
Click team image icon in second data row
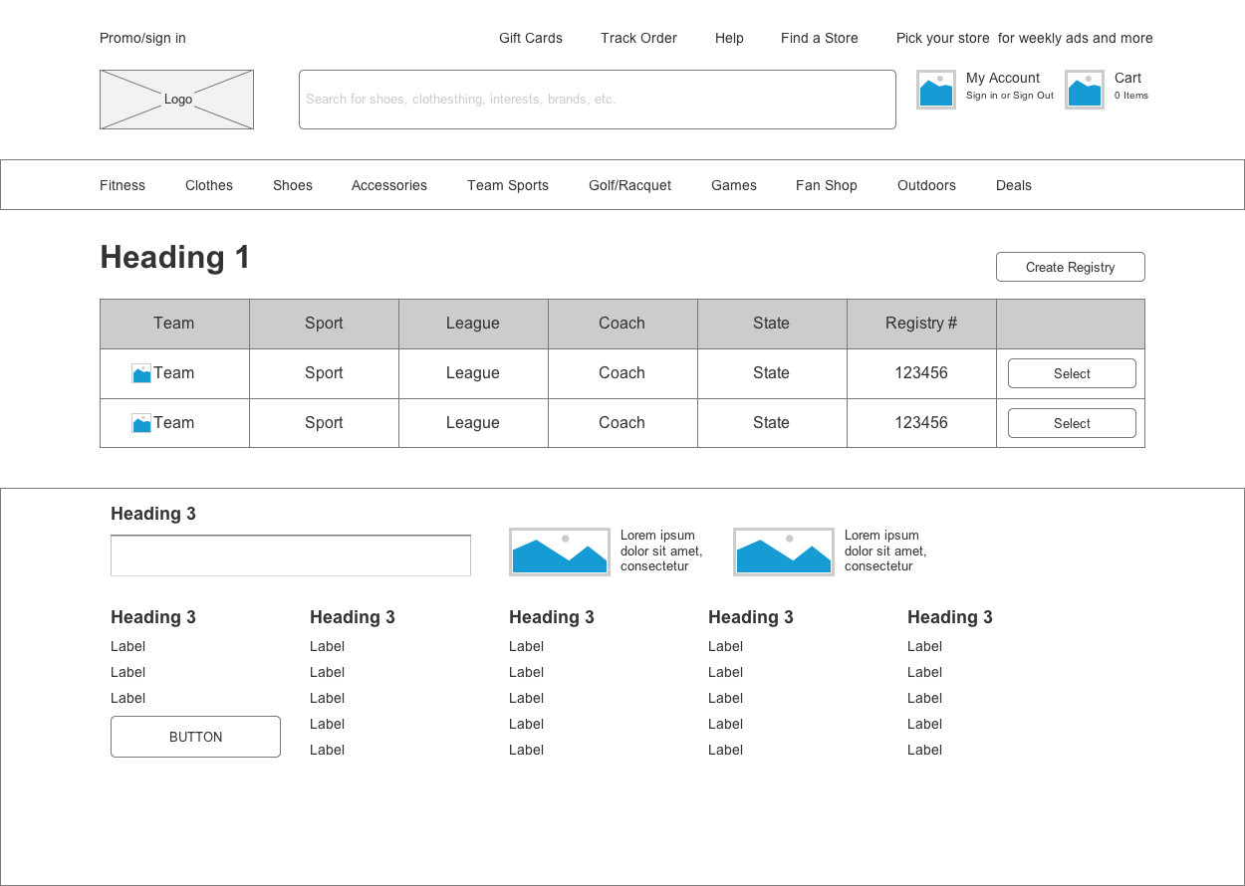141,423
